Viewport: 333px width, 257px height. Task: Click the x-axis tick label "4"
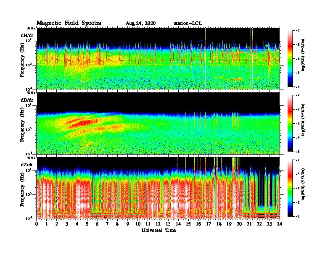point(77,224)
